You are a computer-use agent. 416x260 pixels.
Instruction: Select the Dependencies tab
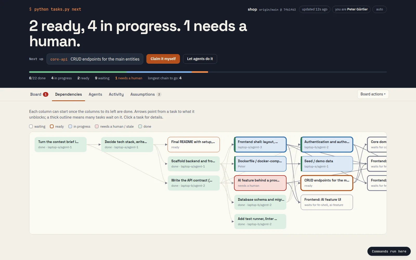(x=68, y=94)
